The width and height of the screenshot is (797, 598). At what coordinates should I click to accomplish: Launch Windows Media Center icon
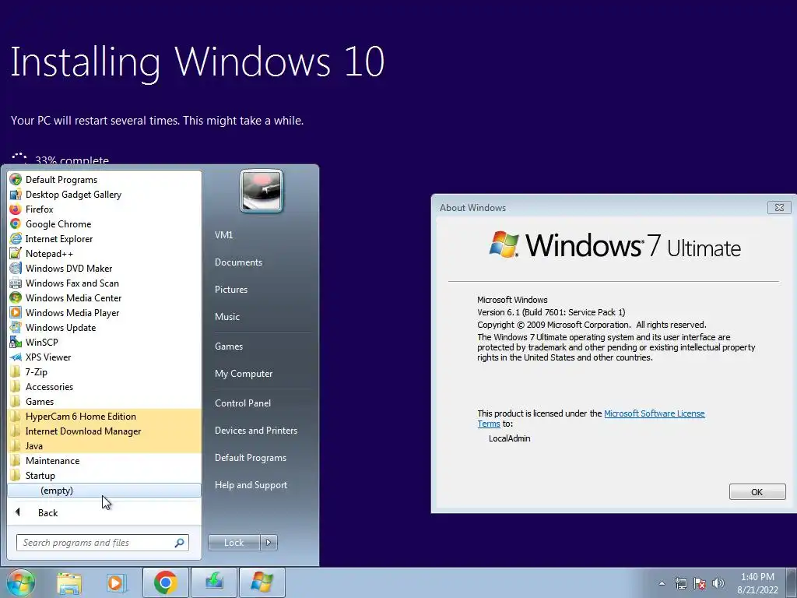(16, 298)
